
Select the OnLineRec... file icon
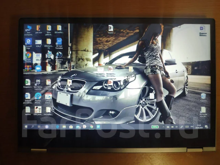point(48,111)
